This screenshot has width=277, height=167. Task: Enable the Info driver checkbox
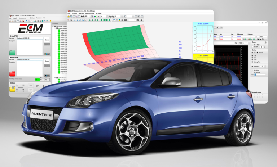[x=251, y=69]
